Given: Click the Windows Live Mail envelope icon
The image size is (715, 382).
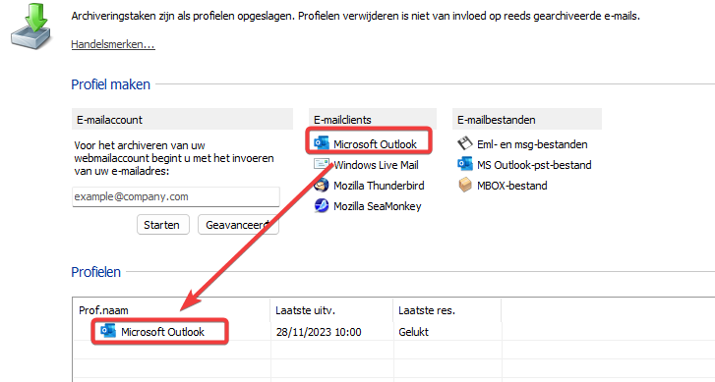Looking at the screenshot, I should [x=322, y=164].
